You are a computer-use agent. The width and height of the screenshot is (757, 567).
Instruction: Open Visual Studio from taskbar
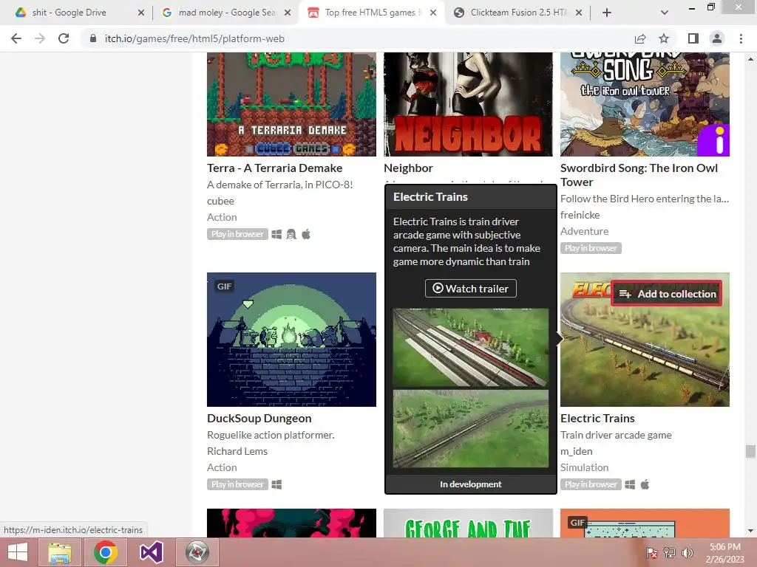(x=151, y=552)
